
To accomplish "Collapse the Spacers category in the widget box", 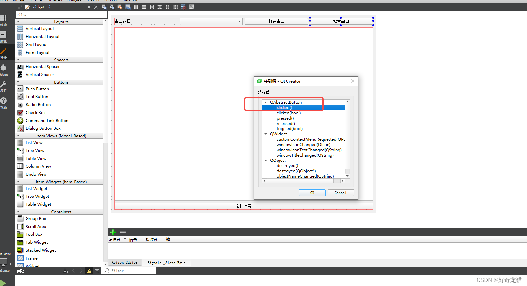I will tap(18, 60).
